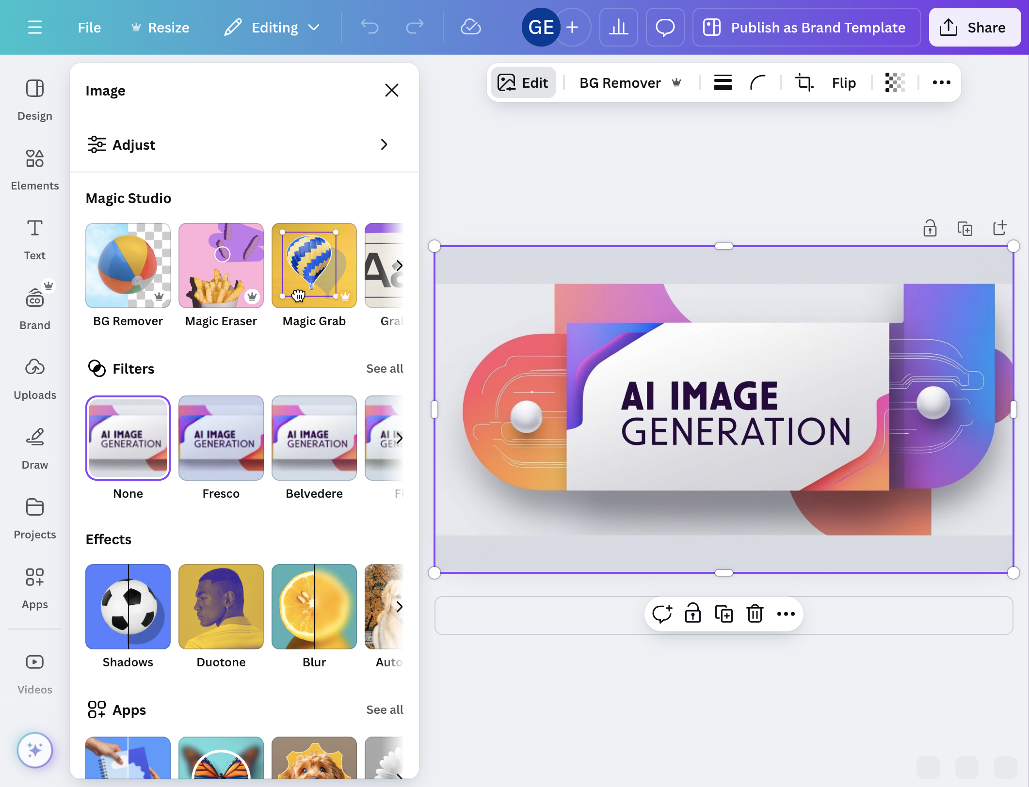Open the Text sidebar tab
This screenshot has width=1029, height=787.
[x=35, y=239]
